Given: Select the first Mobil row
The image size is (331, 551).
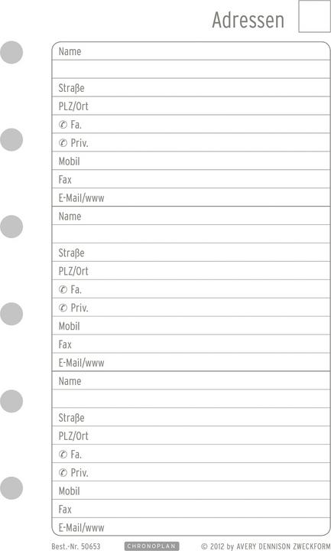Looking at the screenshot, I should tap(191, 161).
